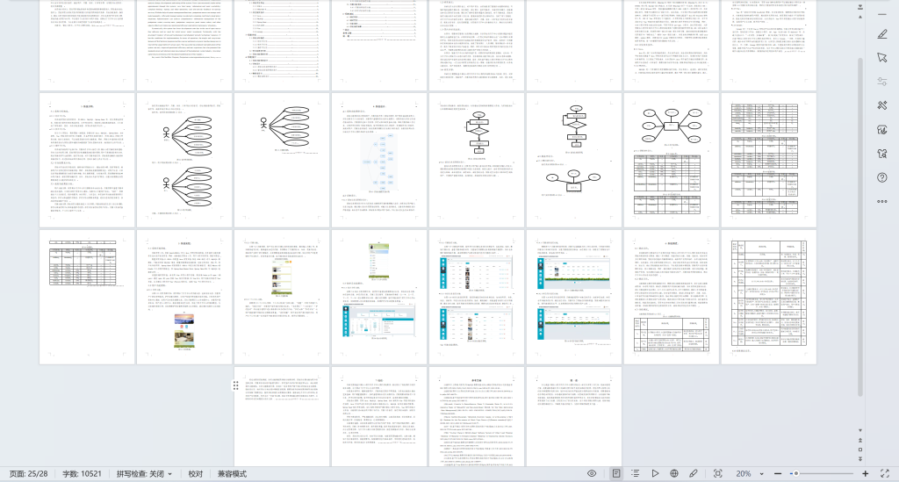Jump to next page double-arrow

pos(860,458)
